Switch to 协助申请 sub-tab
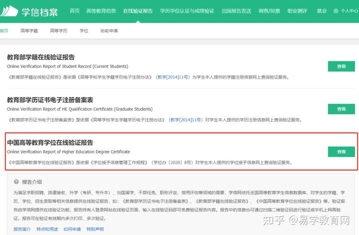The height and width of the screenshot is (235, 359). click(109, 31)
